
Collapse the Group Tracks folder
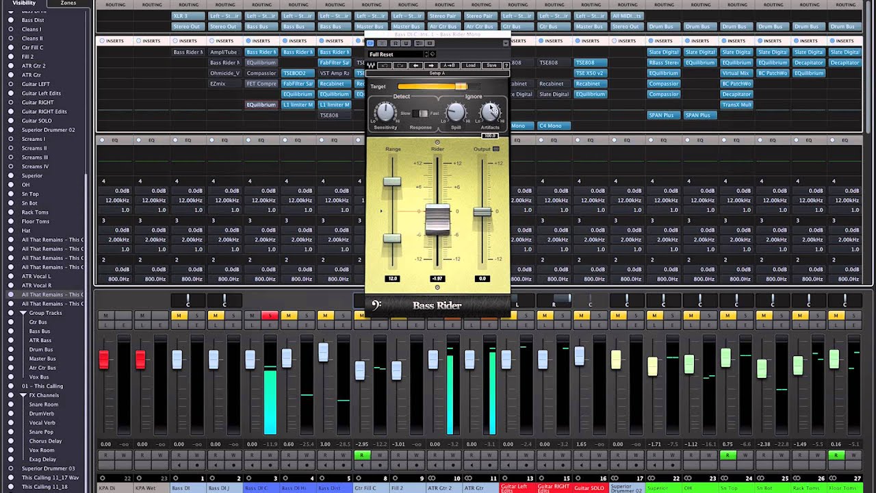click(x=23, y=313)
